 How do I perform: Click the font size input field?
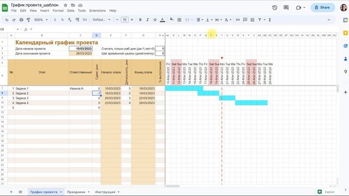(x=125, y=20)
